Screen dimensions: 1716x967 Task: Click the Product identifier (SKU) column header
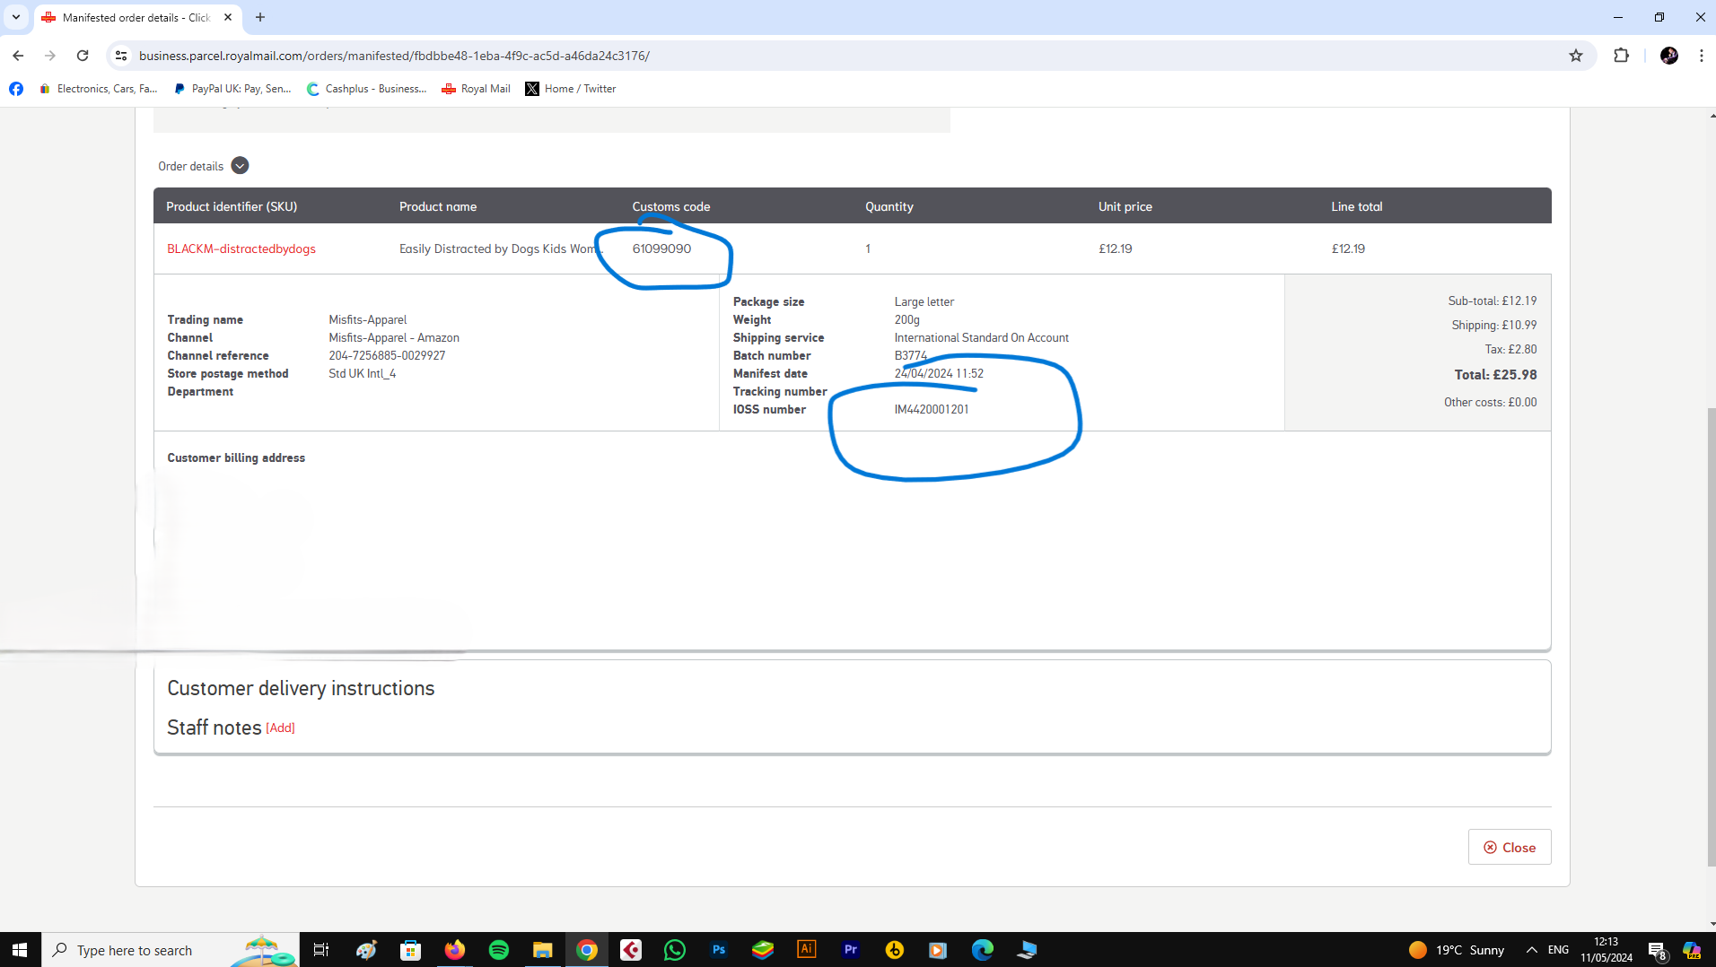232,206
